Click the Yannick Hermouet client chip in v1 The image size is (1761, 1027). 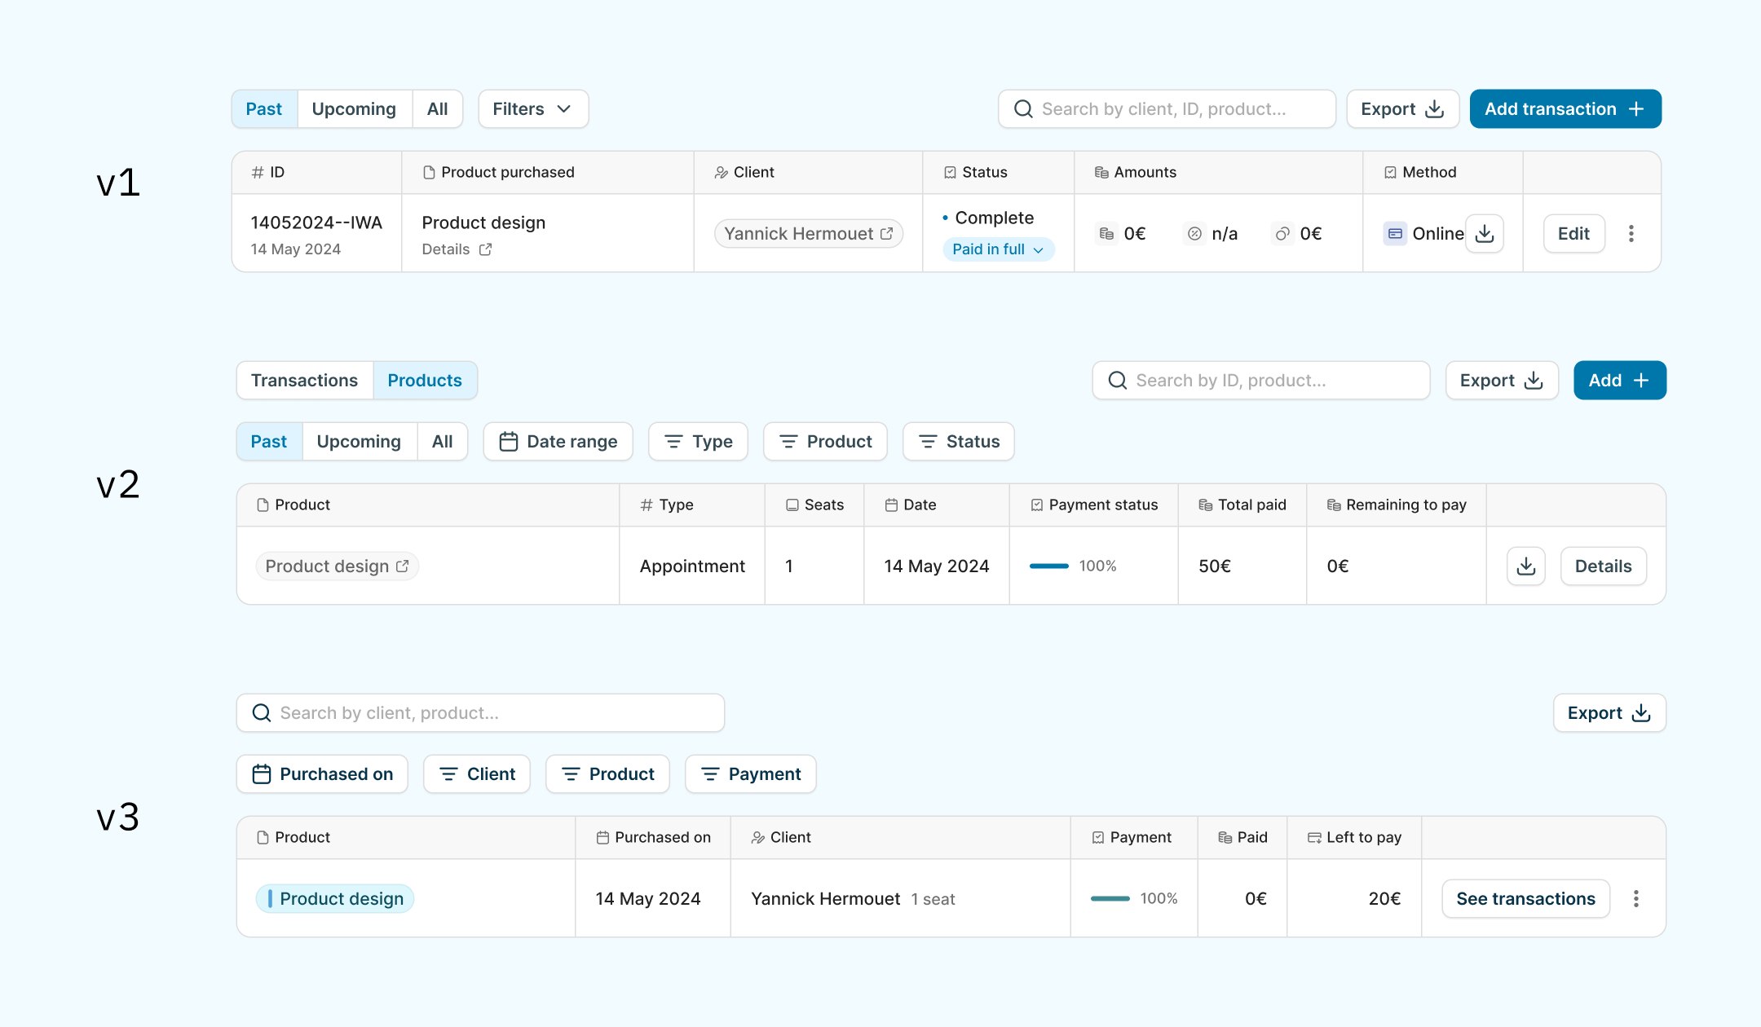coord(808,234)
